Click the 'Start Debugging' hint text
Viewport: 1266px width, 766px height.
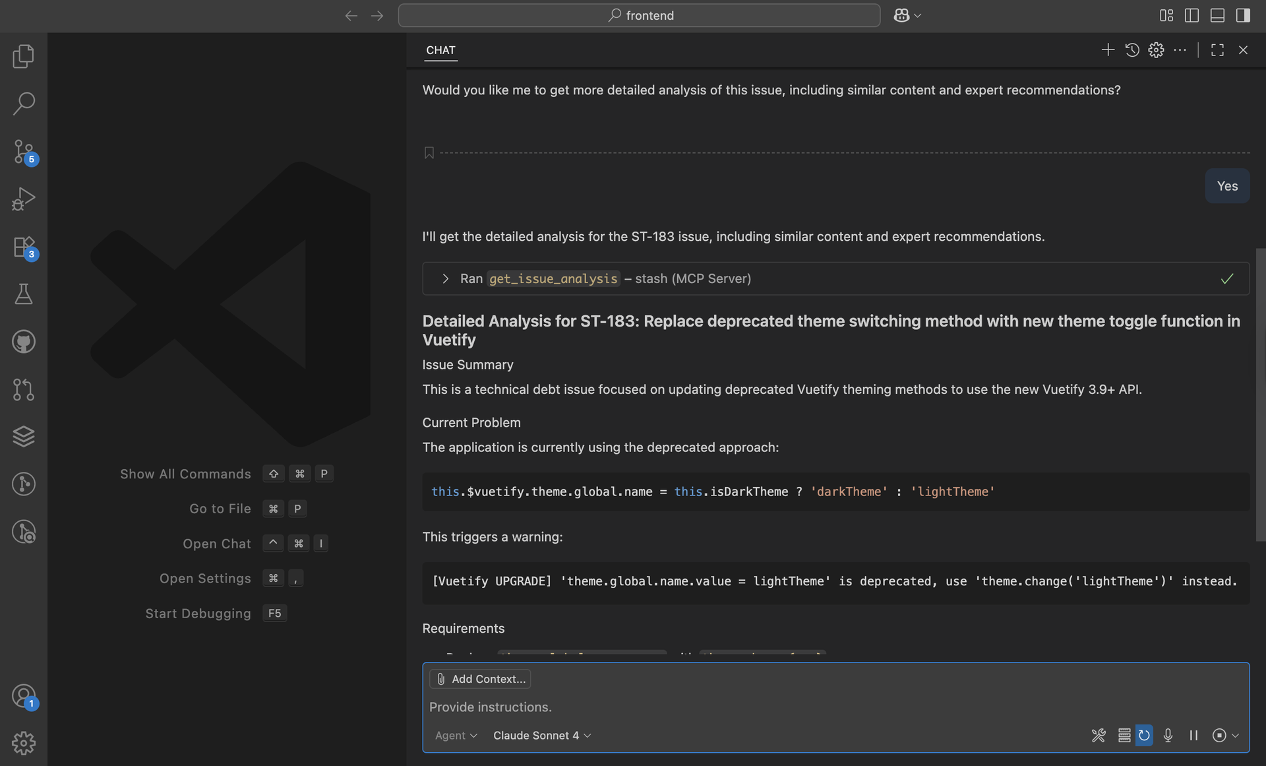point(198,613)
